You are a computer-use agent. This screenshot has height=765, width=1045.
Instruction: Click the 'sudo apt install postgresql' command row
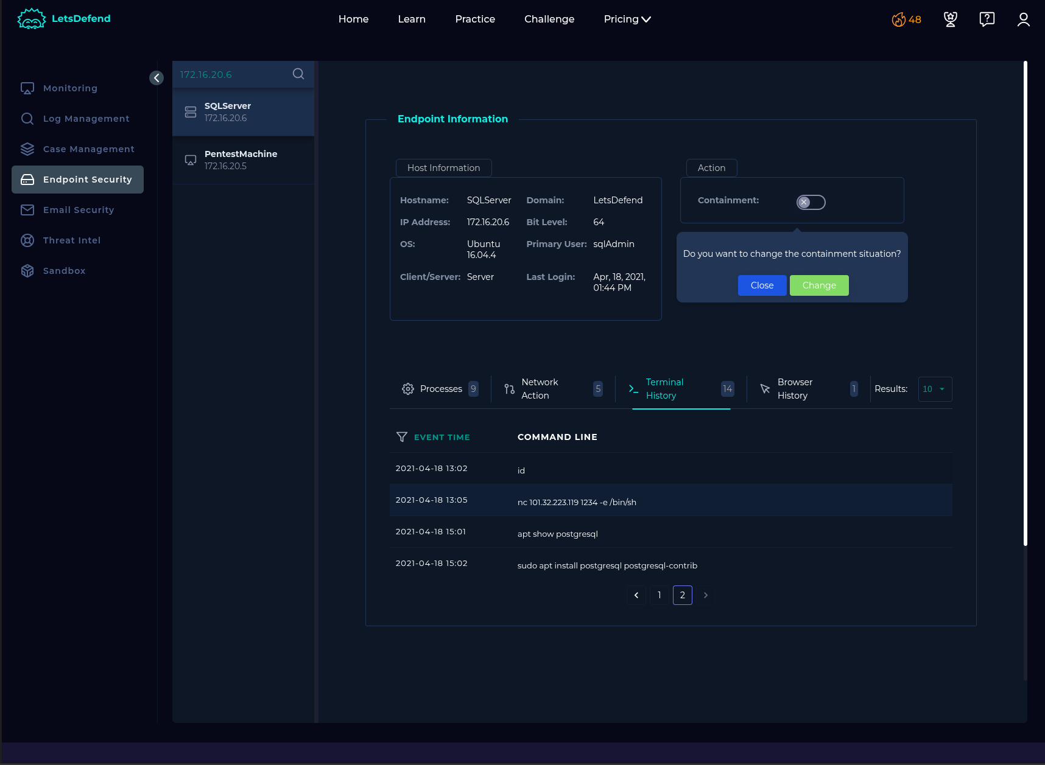670,564
